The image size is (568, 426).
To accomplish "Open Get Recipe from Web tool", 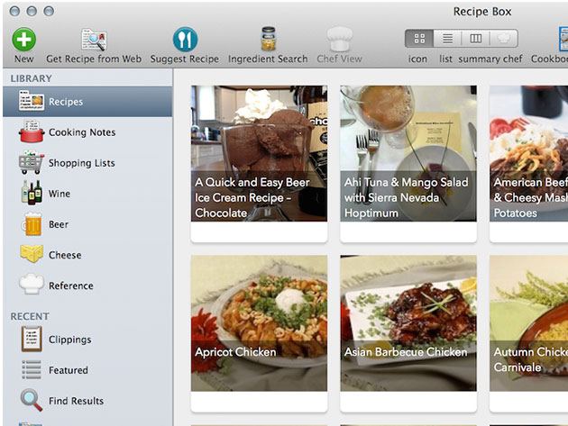I will point(94,39).
